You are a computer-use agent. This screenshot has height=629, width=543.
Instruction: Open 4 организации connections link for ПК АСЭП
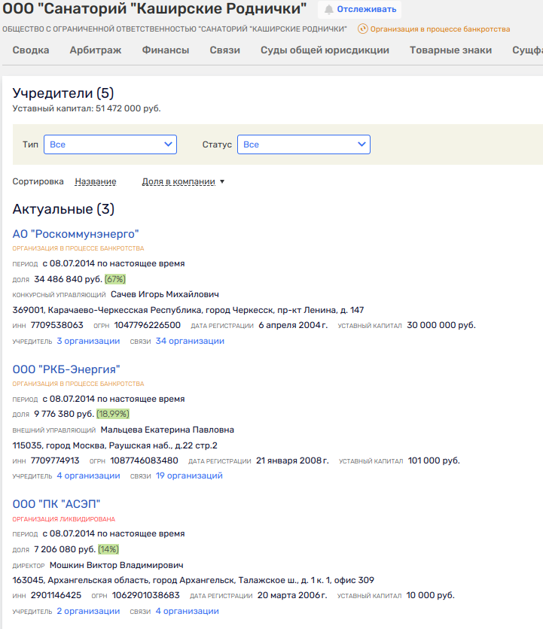click(x=188, y=612)
